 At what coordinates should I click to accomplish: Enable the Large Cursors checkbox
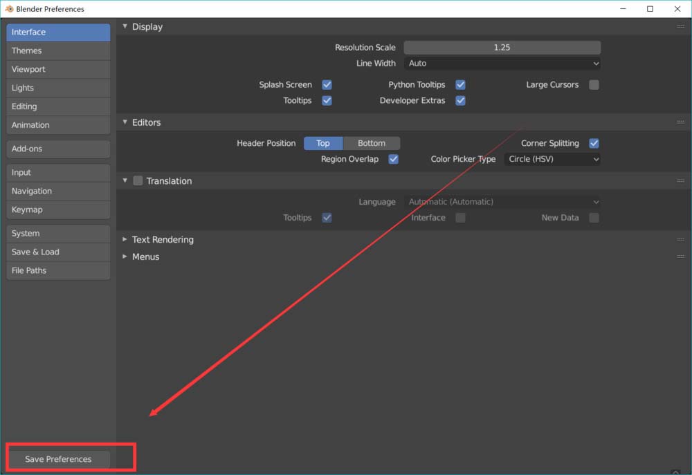coord(594,85)
